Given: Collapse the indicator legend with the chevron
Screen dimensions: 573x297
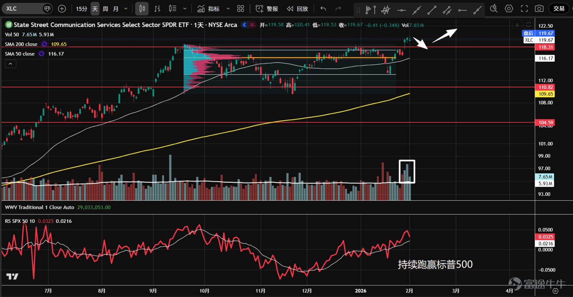Looking at the screenshot, I should [x=11, y=64].
